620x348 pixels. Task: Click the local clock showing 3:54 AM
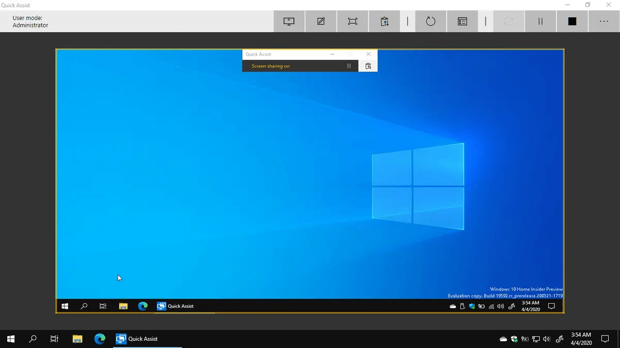581,339
